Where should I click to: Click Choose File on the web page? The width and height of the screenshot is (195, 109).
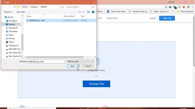96,84
